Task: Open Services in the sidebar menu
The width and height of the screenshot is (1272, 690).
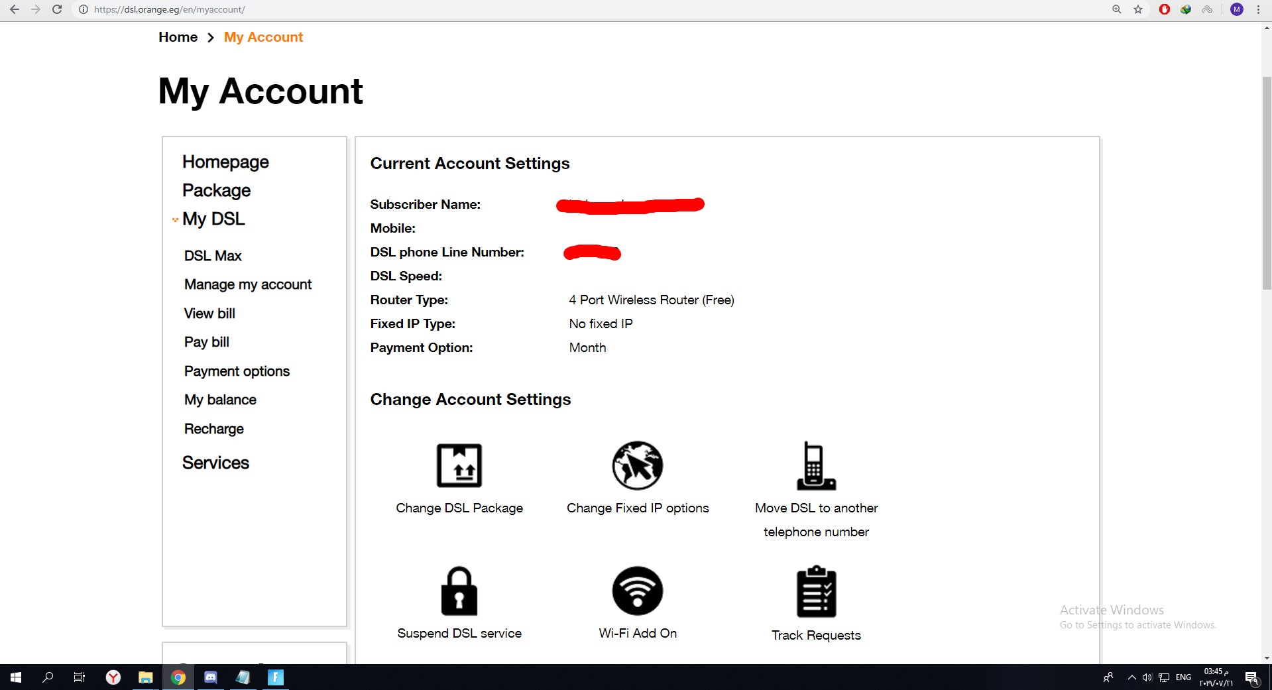Action: pyautogui.click(x=215, y=463)
